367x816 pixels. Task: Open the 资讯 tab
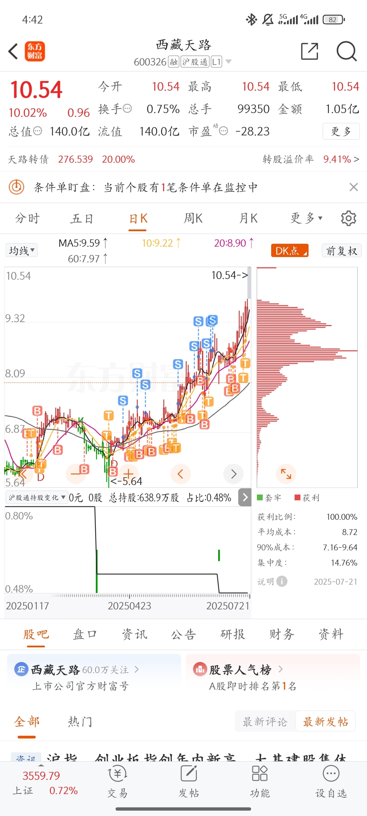point(135,634)
